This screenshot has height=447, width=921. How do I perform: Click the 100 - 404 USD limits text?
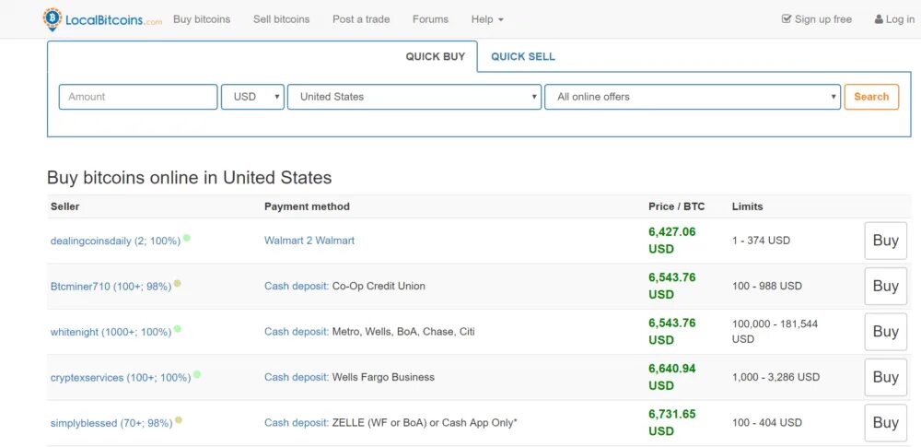click(767, 422)
